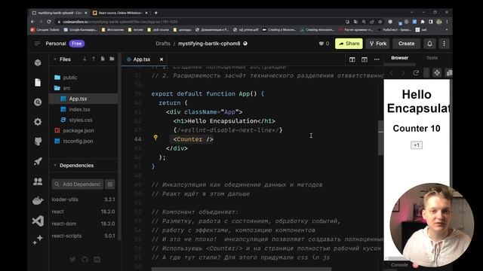Screen dimensions: 483x271
Task: Click the +1 counter button in preview
Action: coord(417,145)
